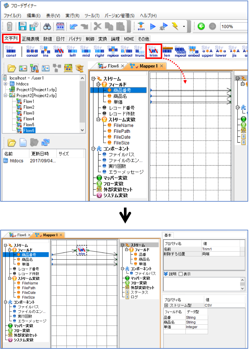Switch to the 正規表現 function tab
The width and height of the screenshot is (249, 349).
pyautogui.click(x=30, y=39)
